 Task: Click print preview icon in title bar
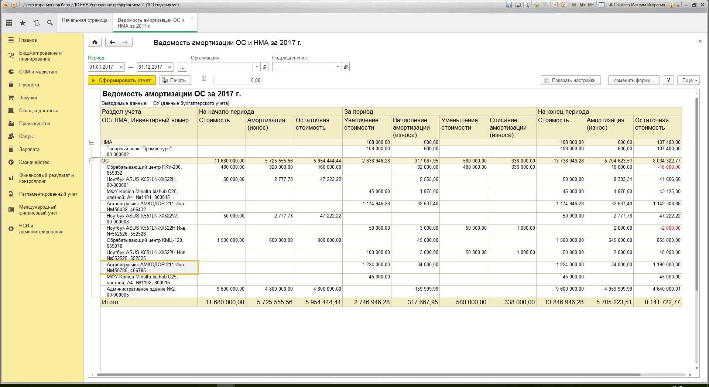(x=526, y=5)
